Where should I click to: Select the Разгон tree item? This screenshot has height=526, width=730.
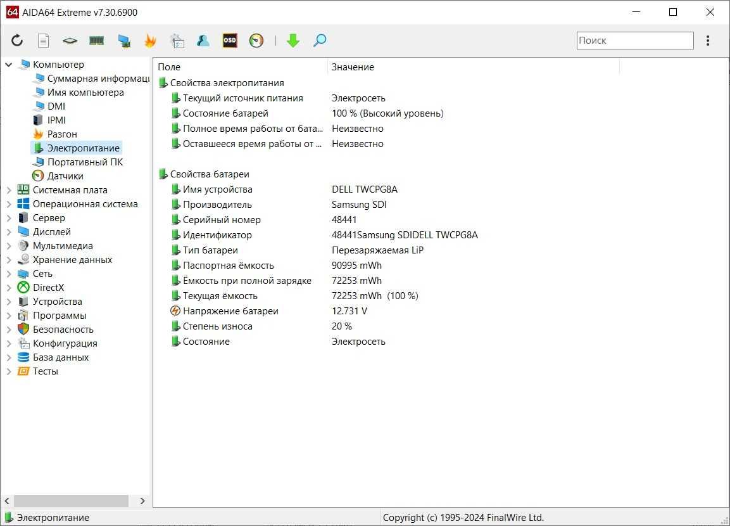coord(55,134)
